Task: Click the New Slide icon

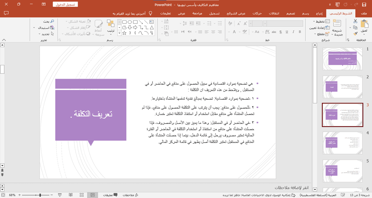Action: tap(337, 24)
